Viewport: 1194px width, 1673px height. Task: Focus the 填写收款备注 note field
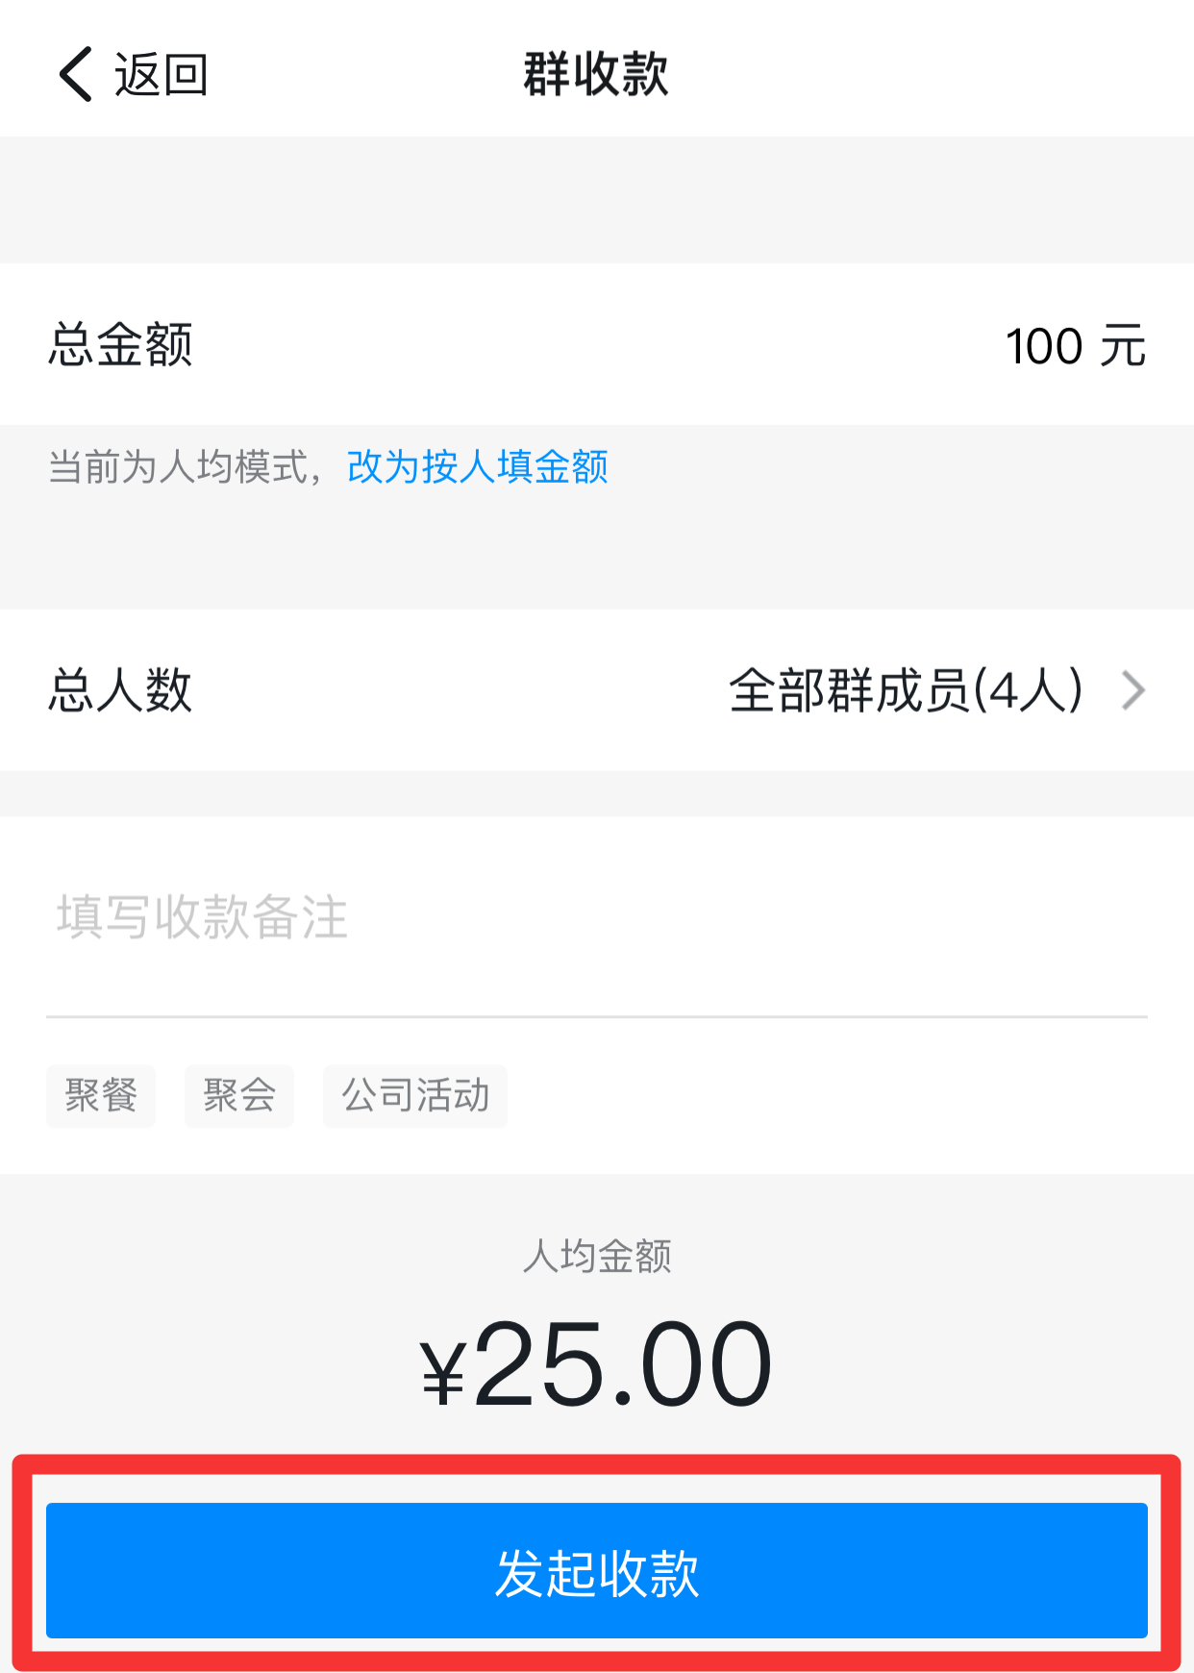point(597,916)
